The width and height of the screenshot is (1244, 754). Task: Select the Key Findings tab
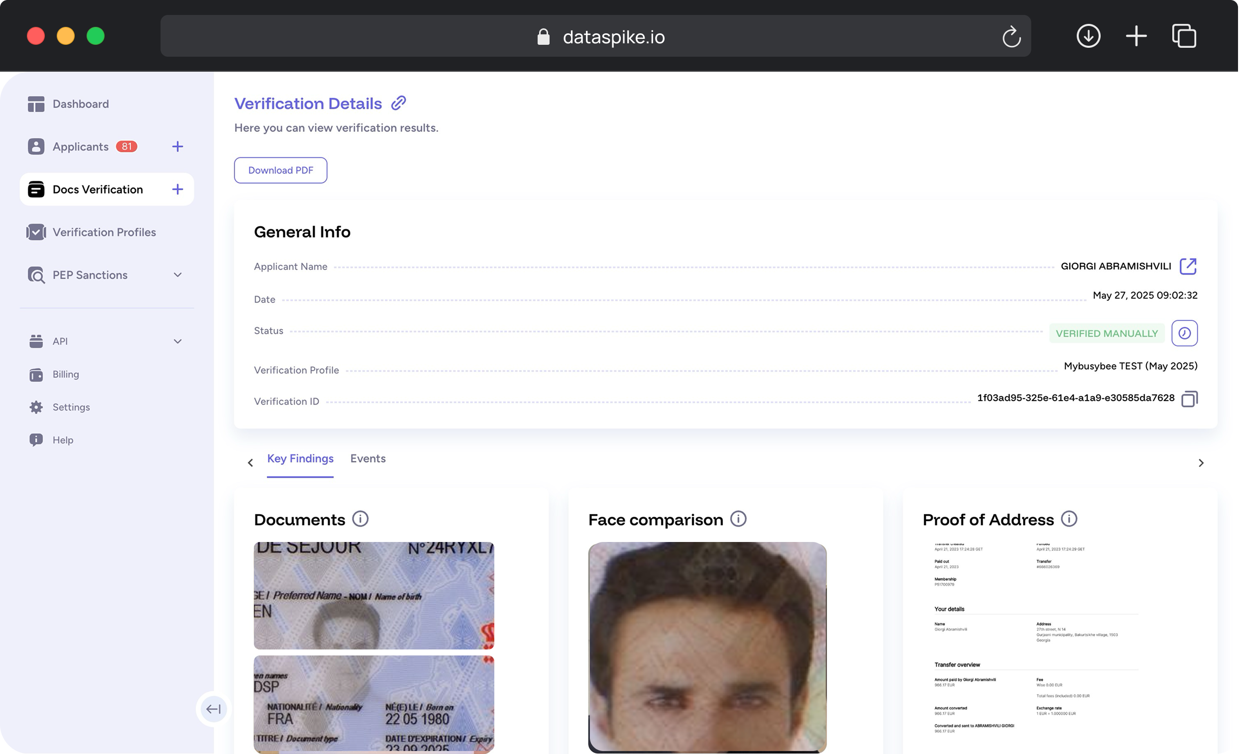coord(300,458)
